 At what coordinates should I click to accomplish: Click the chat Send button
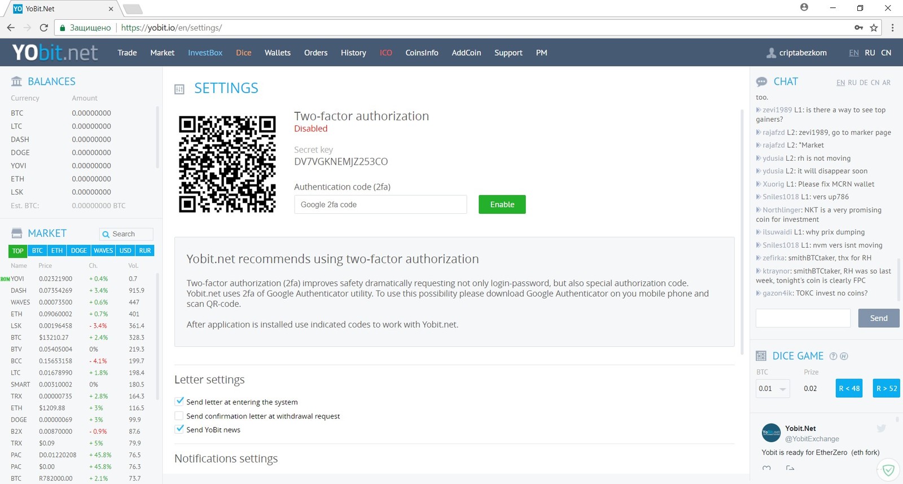pos(879,318)
